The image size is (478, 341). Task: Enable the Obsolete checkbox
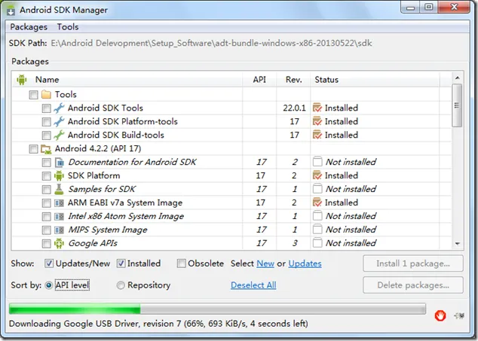coord(182,263)
